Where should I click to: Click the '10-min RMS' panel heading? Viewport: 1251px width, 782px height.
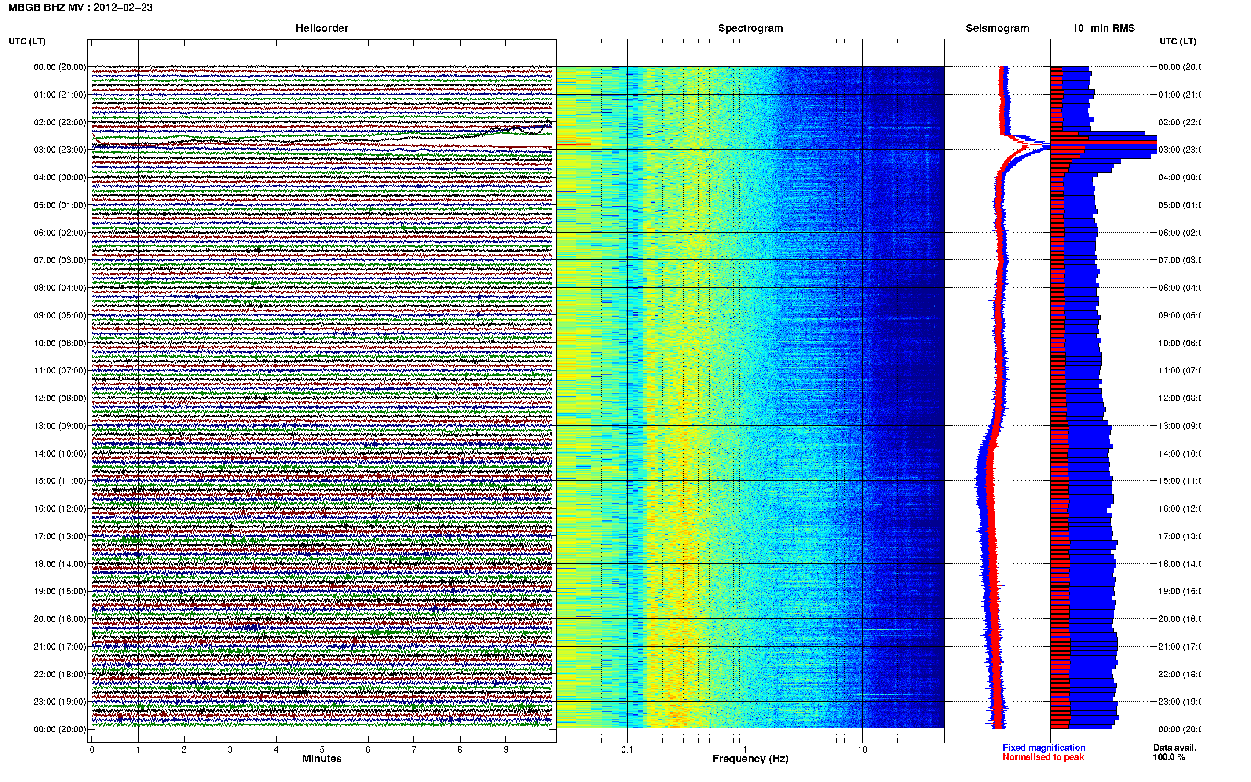coord(1104,29)
